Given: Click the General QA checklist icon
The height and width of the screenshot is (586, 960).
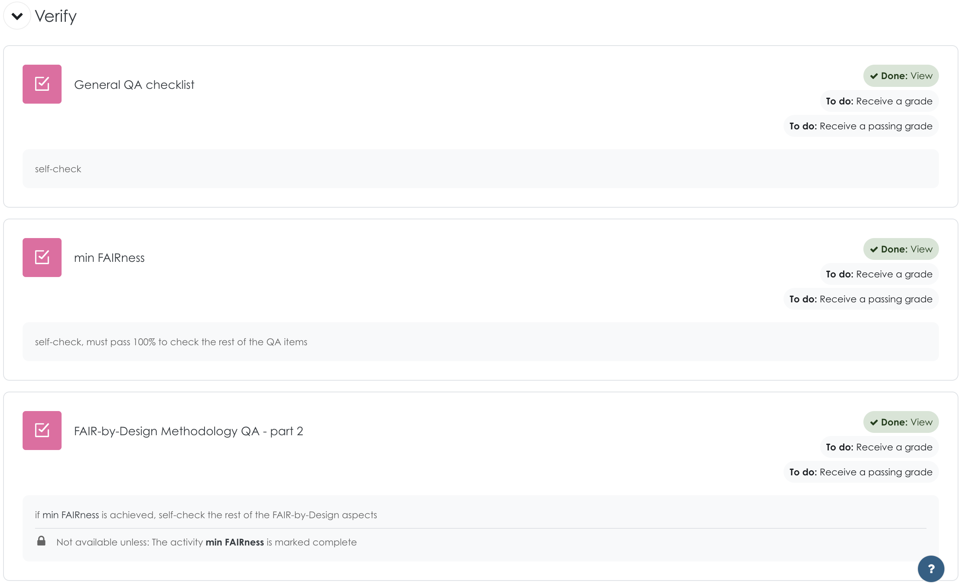Looking at the screenshot, I should point(42,84).
